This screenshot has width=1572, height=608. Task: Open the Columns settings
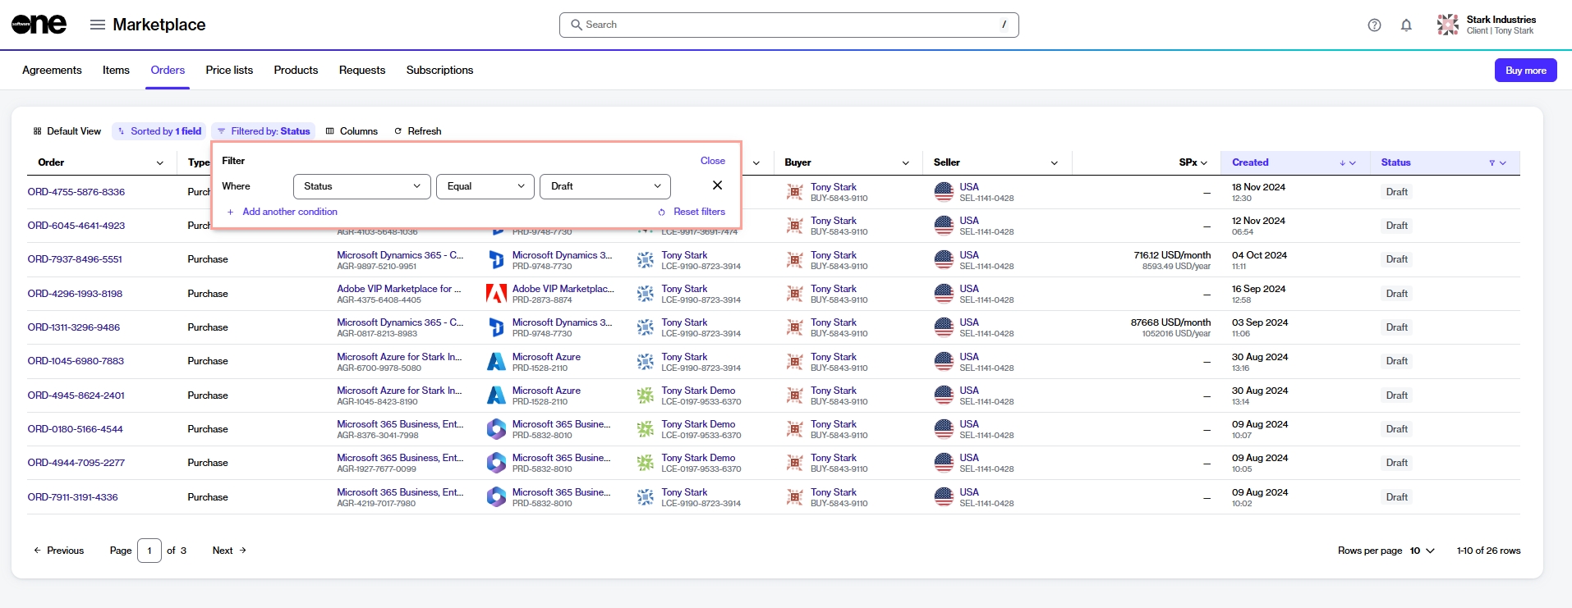(352, 131)
